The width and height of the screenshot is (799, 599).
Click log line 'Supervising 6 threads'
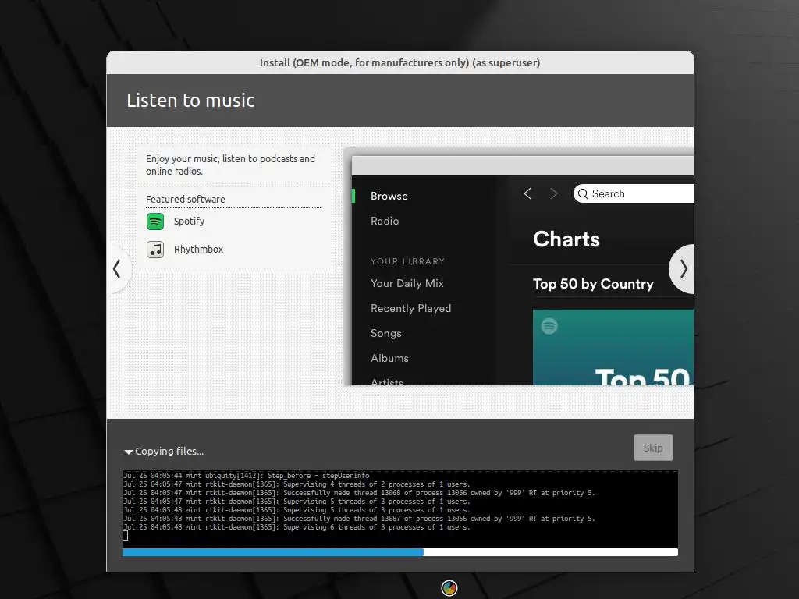click(297, 527)
